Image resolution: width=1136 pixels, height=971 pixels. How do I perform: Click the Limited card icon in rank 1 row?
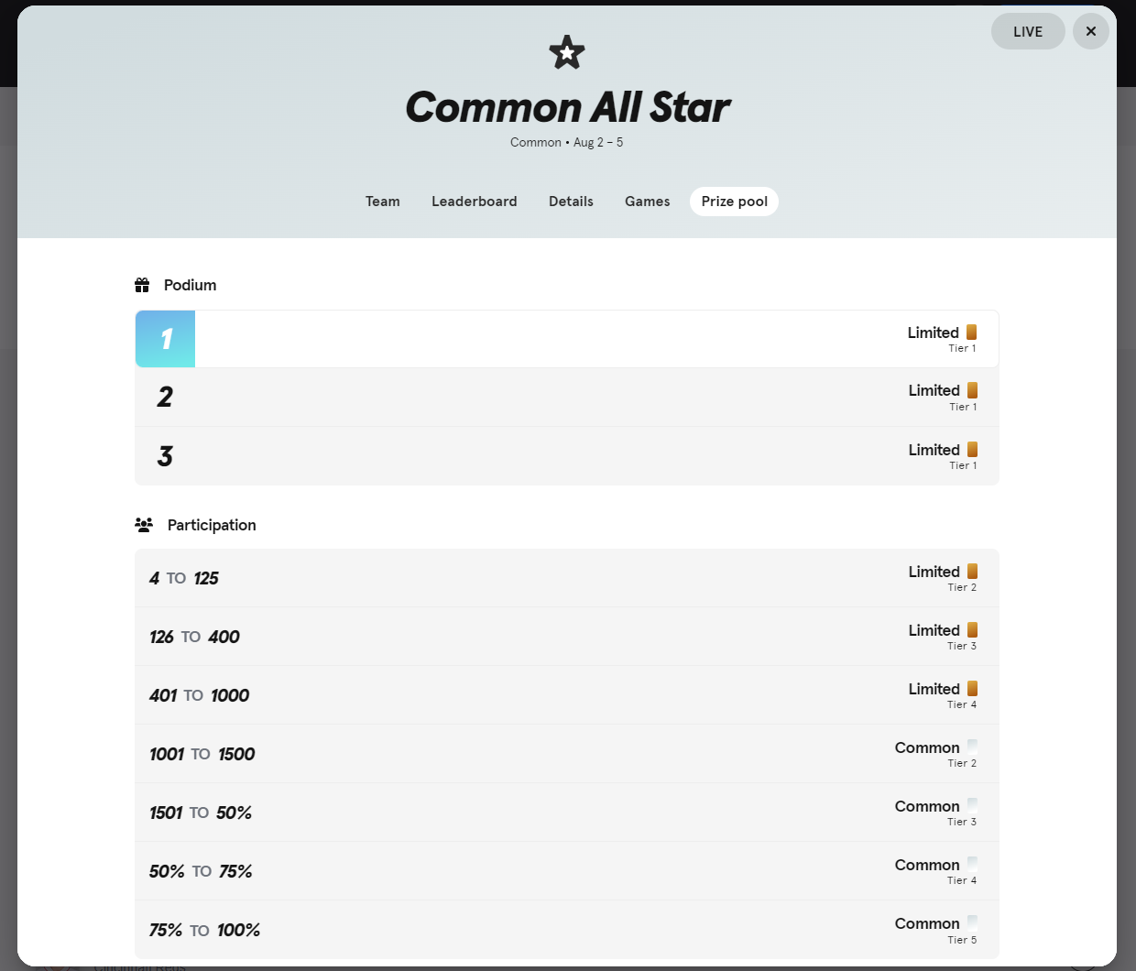972,333
